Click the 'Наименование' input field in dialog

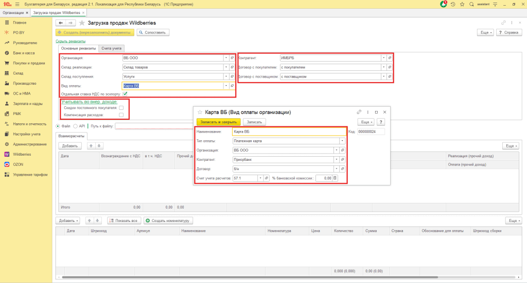click(x=288, y=131)
